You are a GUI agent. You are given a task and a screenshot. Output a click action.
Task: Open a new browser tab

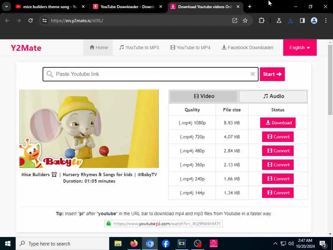click(x=249, y=7)
